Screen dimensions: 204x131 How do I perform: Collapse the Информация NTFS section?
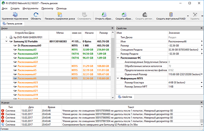click(x=118, y=78)
